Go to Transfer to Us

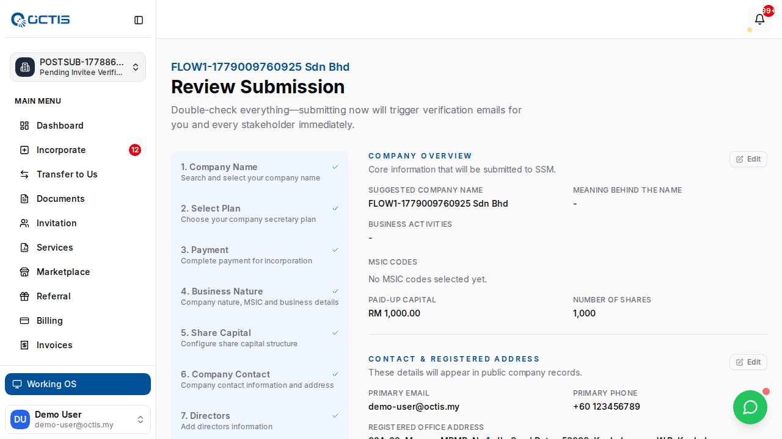78,174
